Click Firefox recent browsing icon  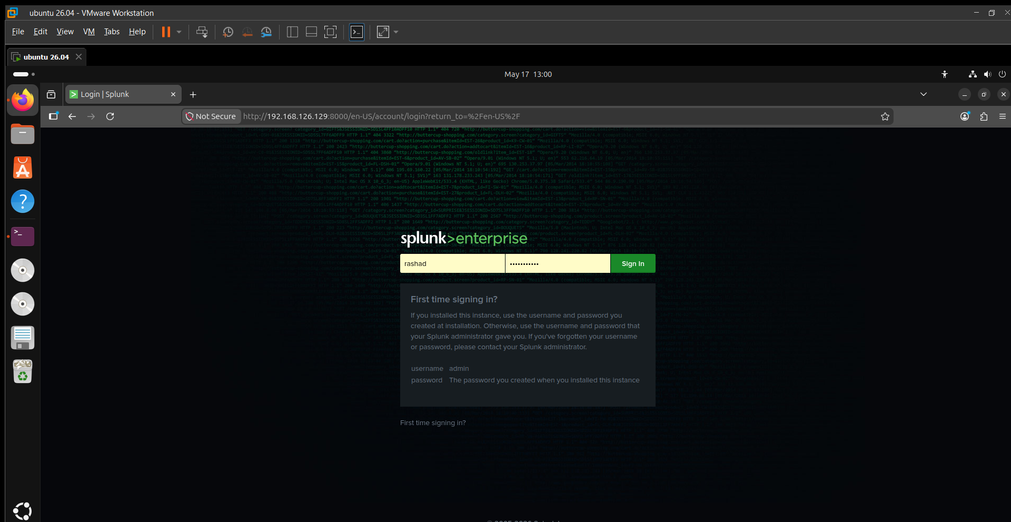(x=51, y=94)
